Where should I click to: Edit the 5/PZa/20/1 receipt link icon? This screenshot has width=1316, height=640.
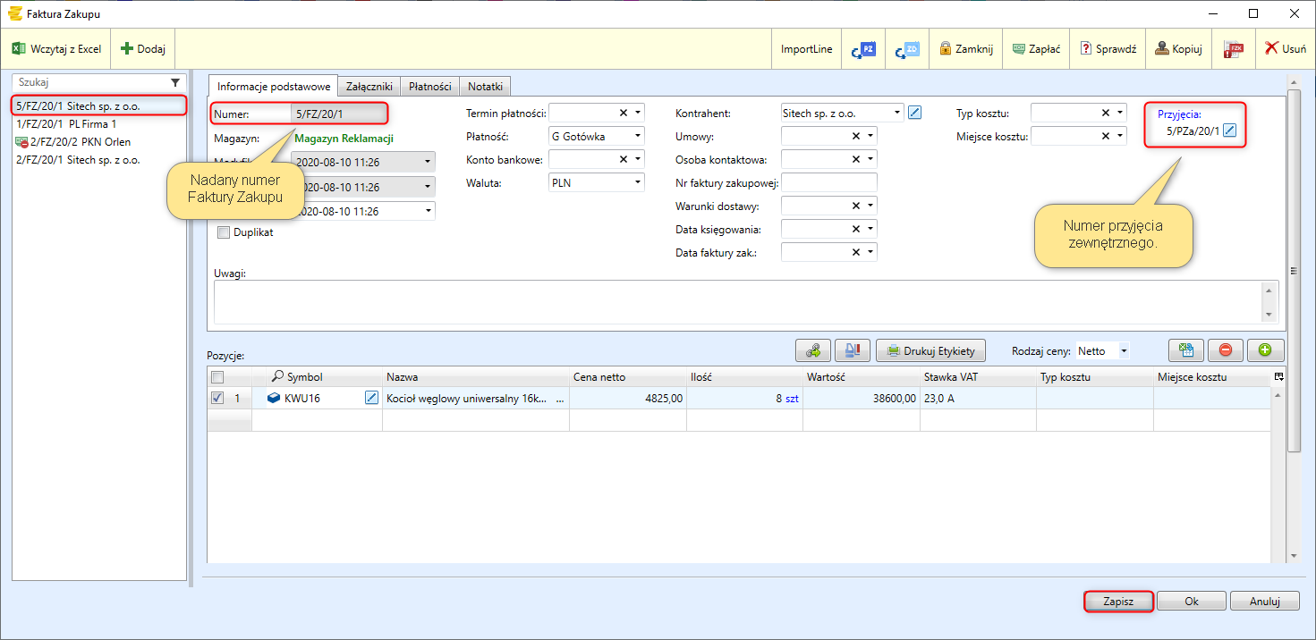click(1230, 131)
